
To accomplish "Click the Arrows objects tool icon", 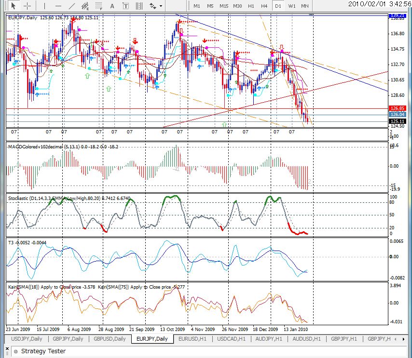I will tap(152, 6).
